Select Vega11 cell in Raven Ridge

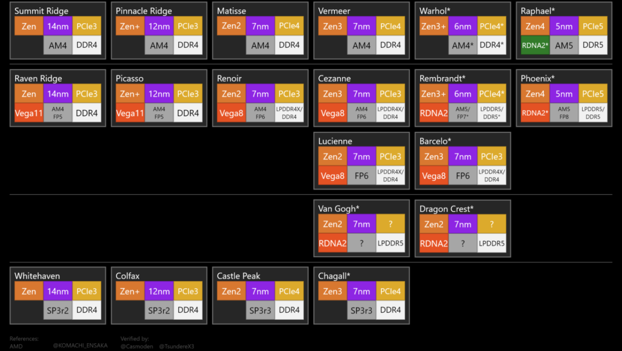coord(29,113)
